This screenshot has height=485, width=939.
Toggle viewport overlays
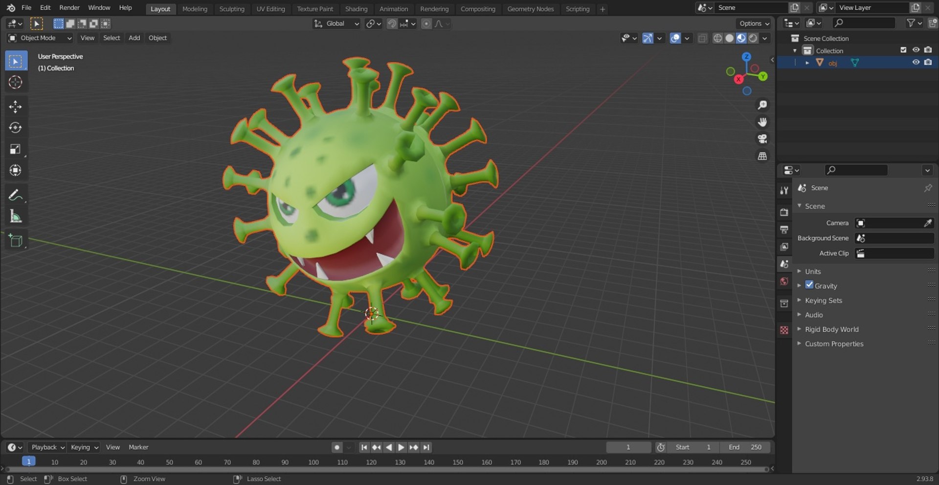point(675,38)
